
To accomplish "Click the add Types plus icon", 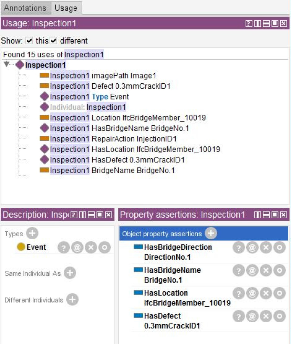I will pos(32,234).
